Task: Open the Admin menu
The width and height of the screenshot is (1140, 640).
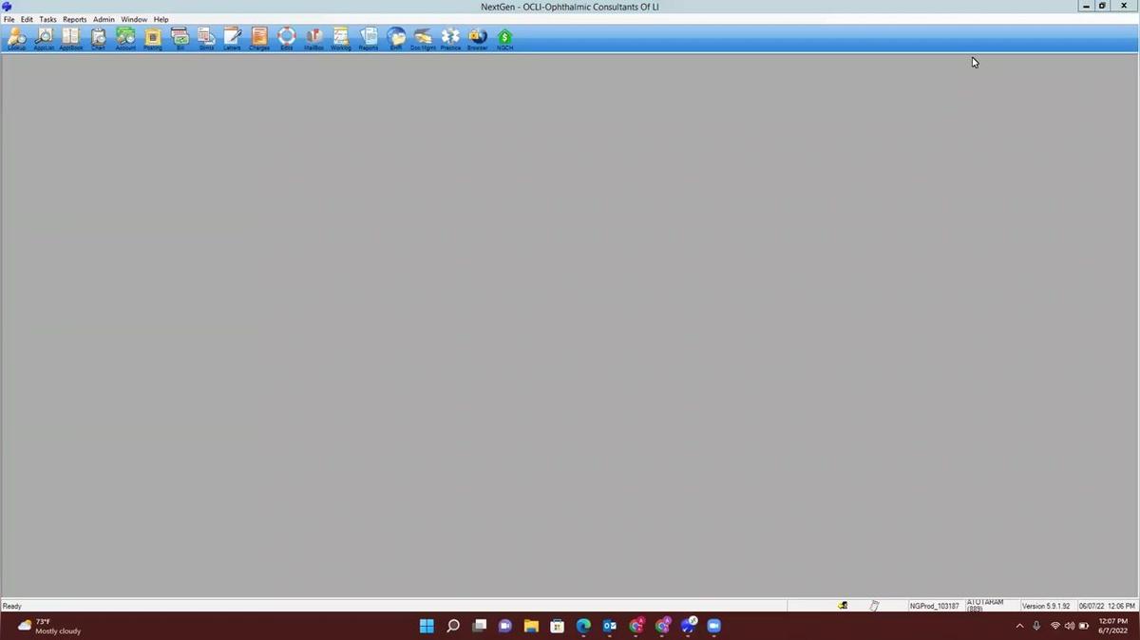Action: point(104,19)
